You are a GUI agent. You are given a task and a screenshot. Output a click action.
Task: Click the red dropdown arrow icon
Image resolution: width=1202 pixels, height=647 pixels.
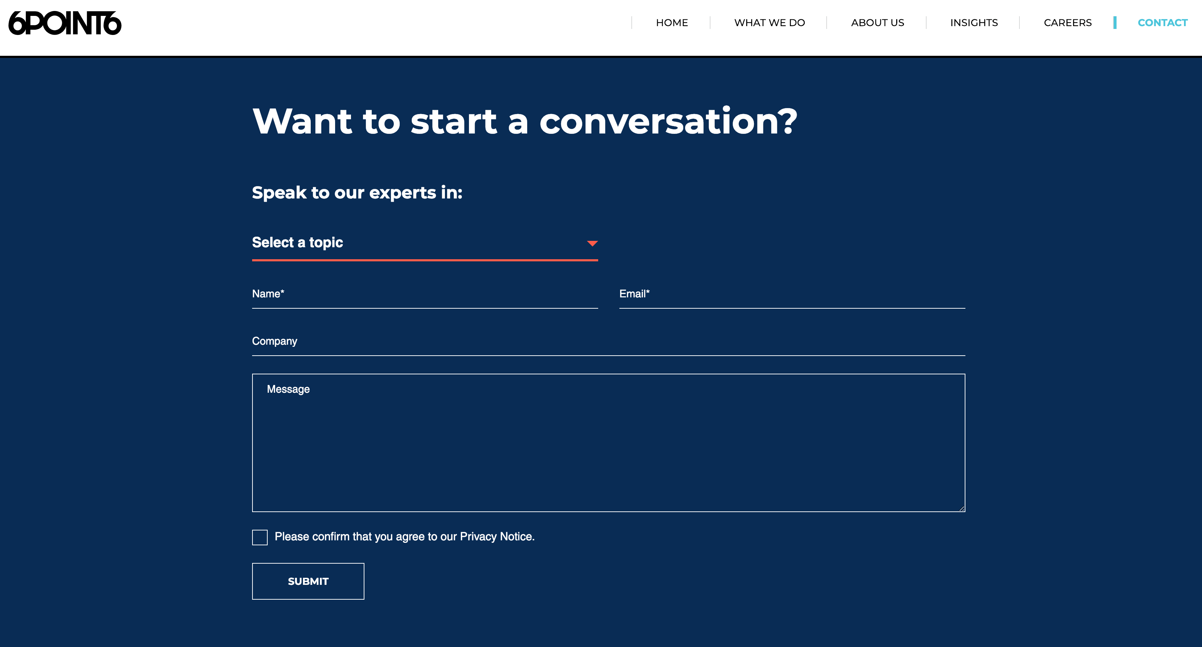point(592,243)
